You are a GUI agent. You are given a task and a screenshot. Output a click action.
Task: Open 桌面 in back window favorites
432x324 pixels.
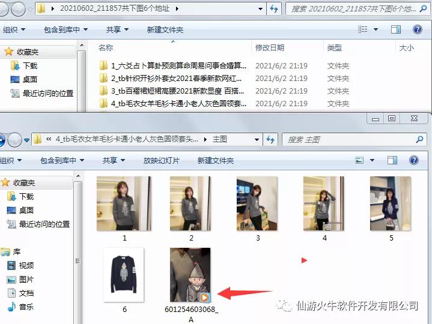(24, 79)
